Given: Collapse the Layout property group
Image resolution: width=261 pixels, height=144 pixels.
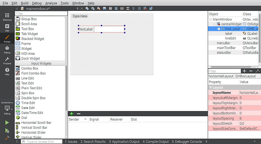Looking at the screenshot, I should click(210, 87).
